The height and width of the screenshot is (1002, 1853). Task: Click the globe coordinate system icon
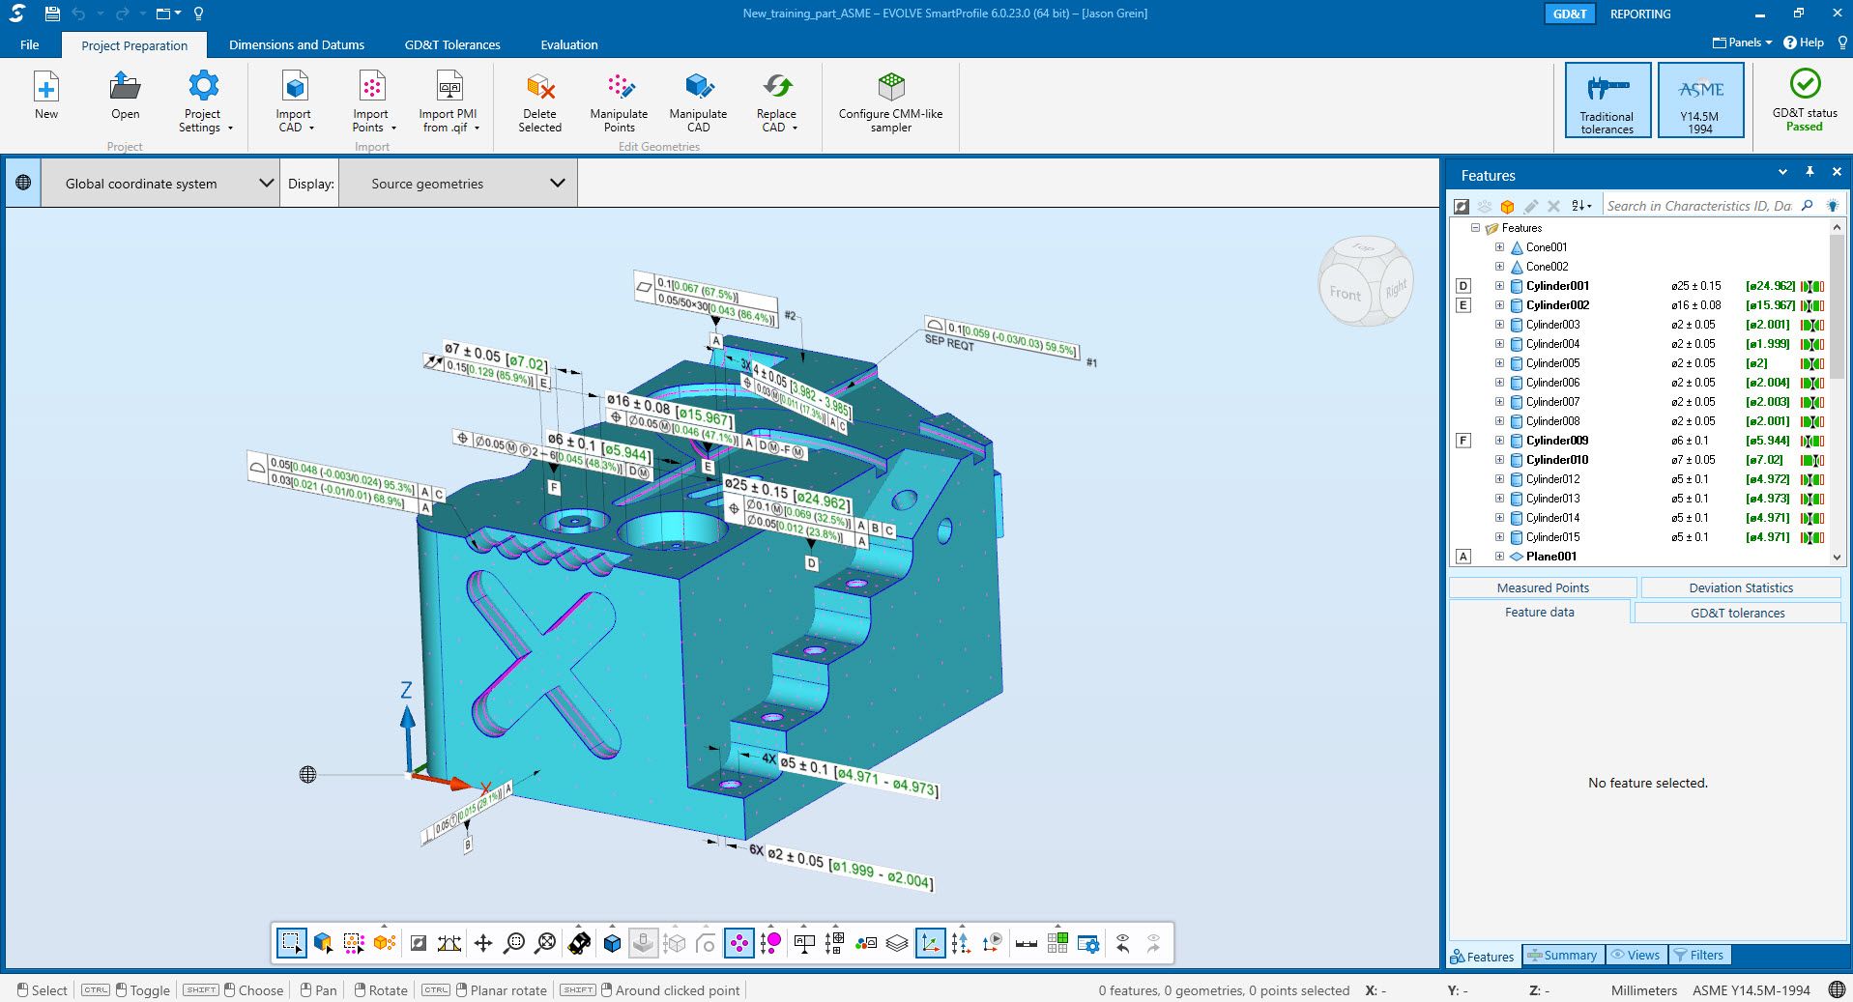point(23,183)
